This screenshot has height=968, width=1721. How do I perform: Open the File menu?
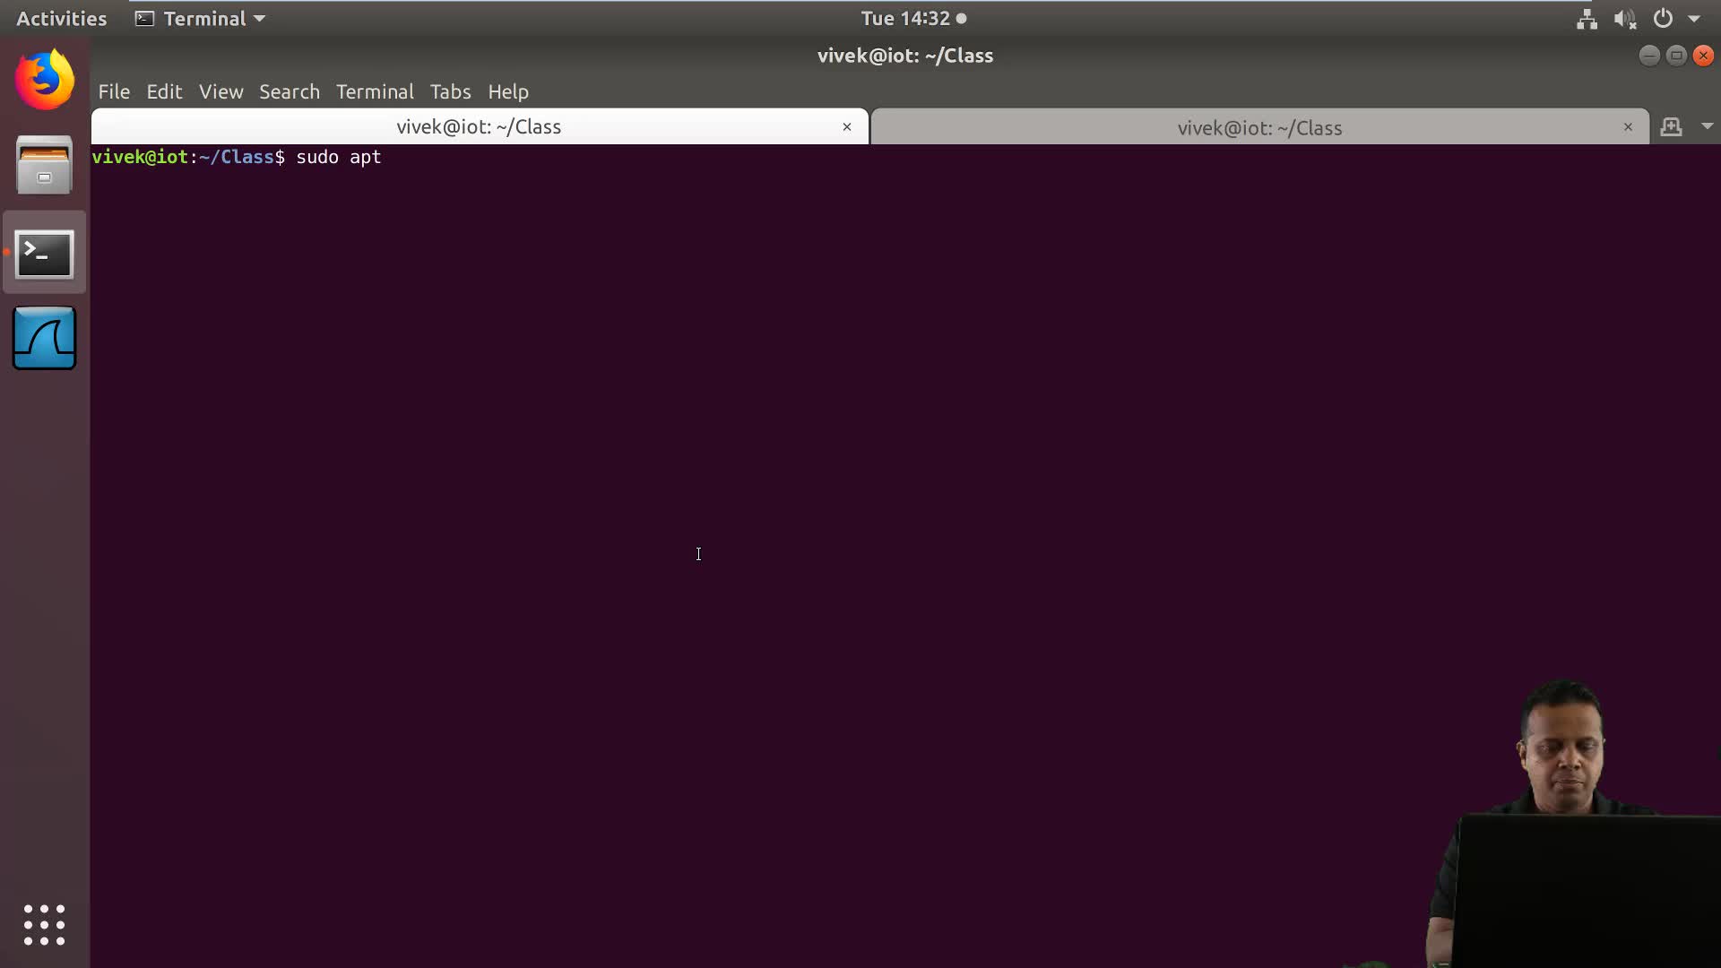114,91
